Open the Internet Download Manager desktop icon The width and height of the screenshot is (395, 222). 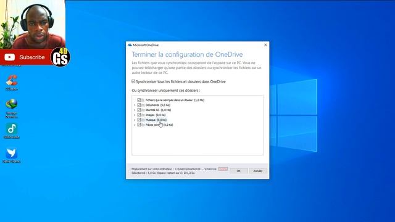[12, 109]
